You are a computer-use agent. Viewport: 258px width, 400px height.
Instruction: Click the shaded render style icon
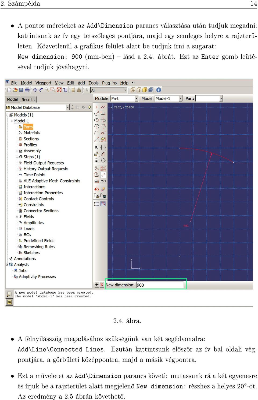(145, 90)
